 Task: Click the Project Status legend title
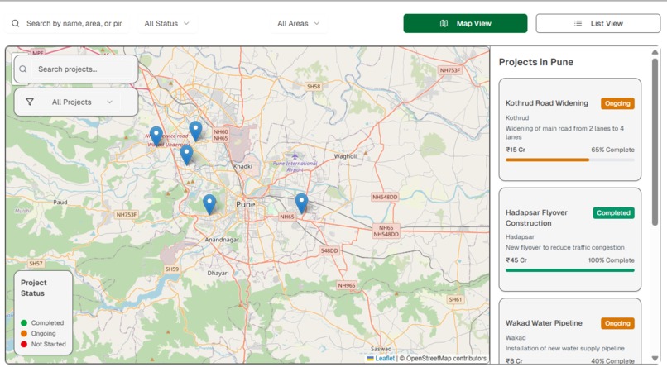tap(34, 288)
